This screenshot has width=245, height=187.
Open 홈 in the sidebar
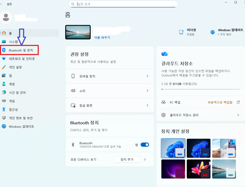click(29, 33)
